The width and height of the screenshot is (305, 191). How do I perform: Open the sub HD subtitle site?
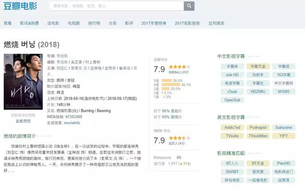(232, 75)
